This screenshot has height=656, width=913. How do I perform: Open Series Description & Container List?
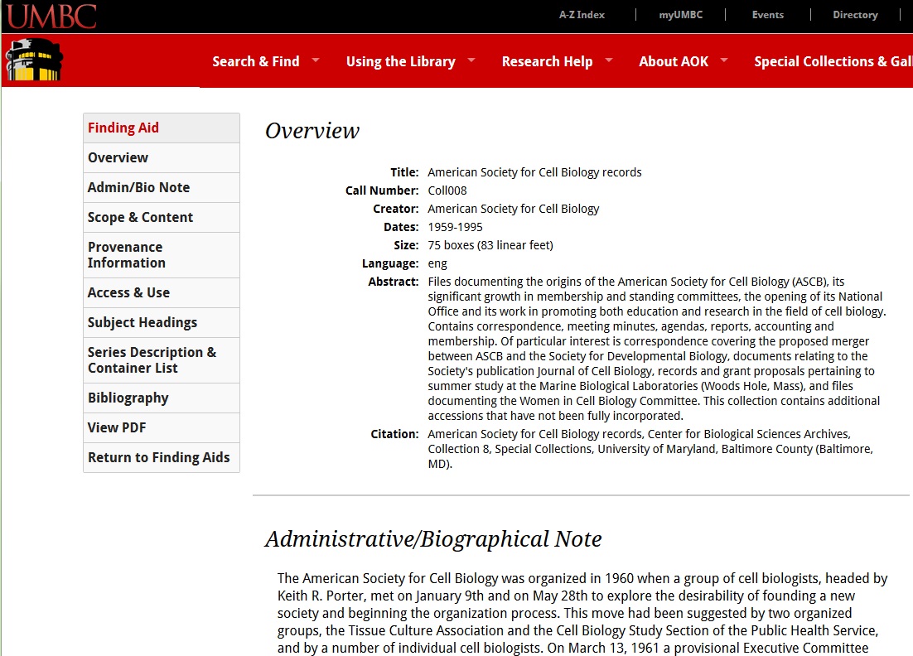tap(162, 360)
